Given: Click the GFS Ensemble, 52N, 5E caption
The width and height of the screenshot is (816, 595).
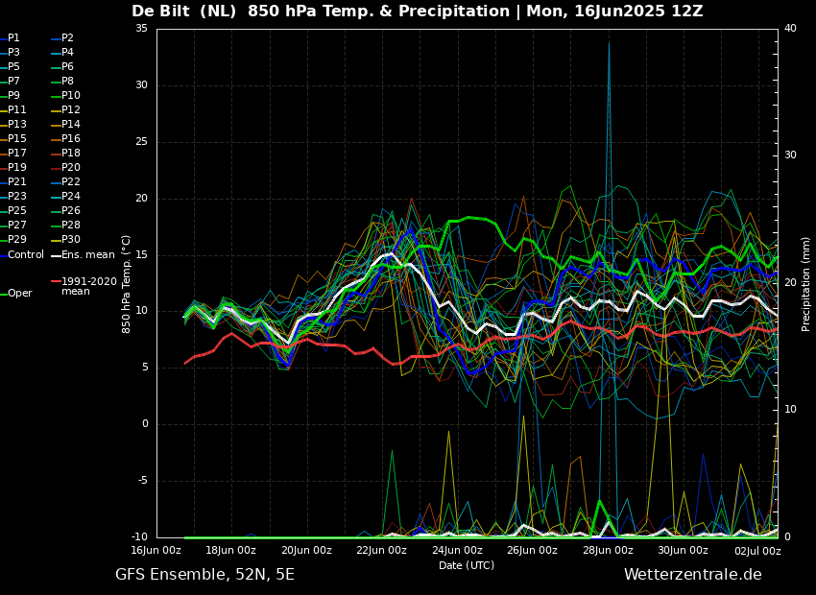Looking at the screenshot, I should pyautogui.click(x=204, y=575).
